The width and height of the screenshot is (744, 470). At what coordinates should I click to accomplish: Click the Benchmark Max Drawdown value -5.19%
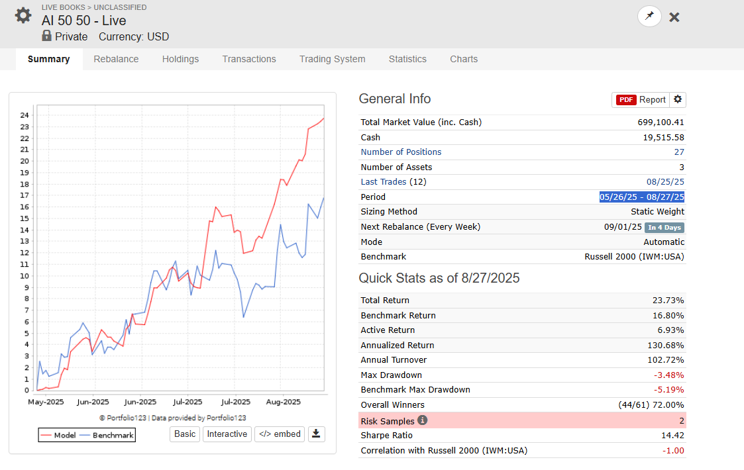(668, 389)
